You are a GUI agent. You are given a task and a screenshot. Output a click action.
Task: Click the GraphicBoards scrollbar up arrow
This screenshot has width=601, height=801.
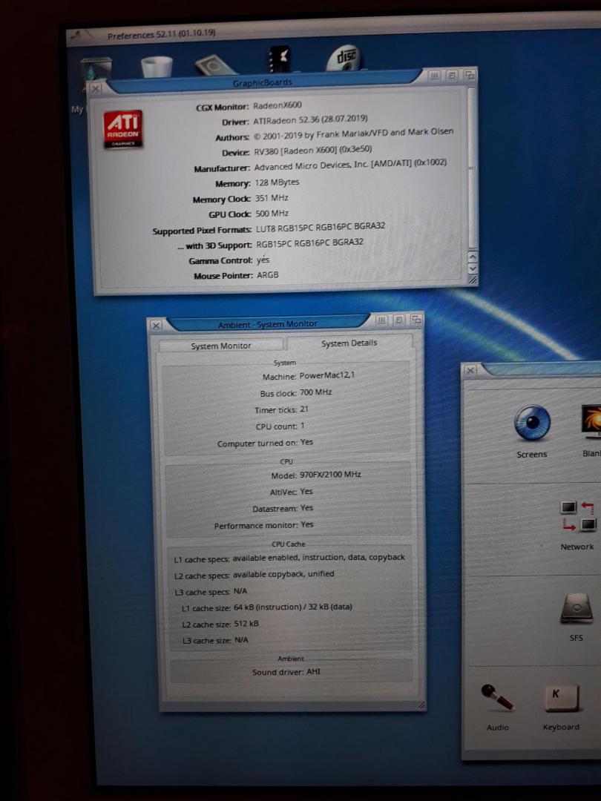pyautogui.click(x=473, y=256)
